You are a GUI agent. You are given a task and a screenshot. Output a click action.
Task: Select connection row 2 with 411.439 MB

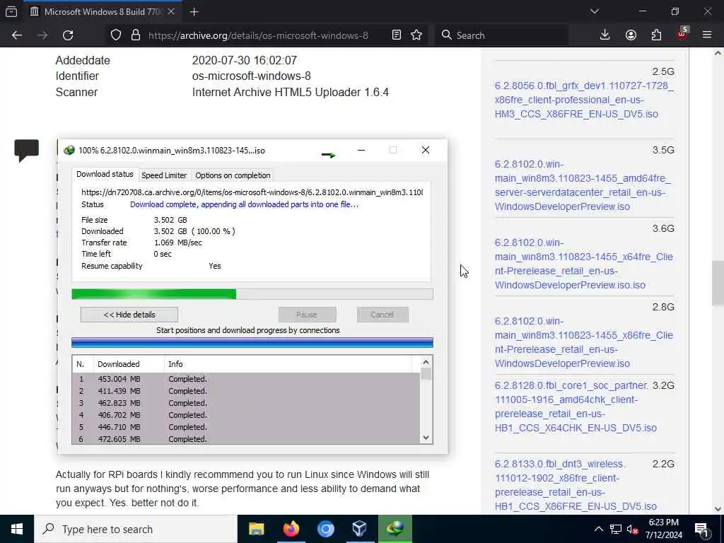tap(247, 390)
